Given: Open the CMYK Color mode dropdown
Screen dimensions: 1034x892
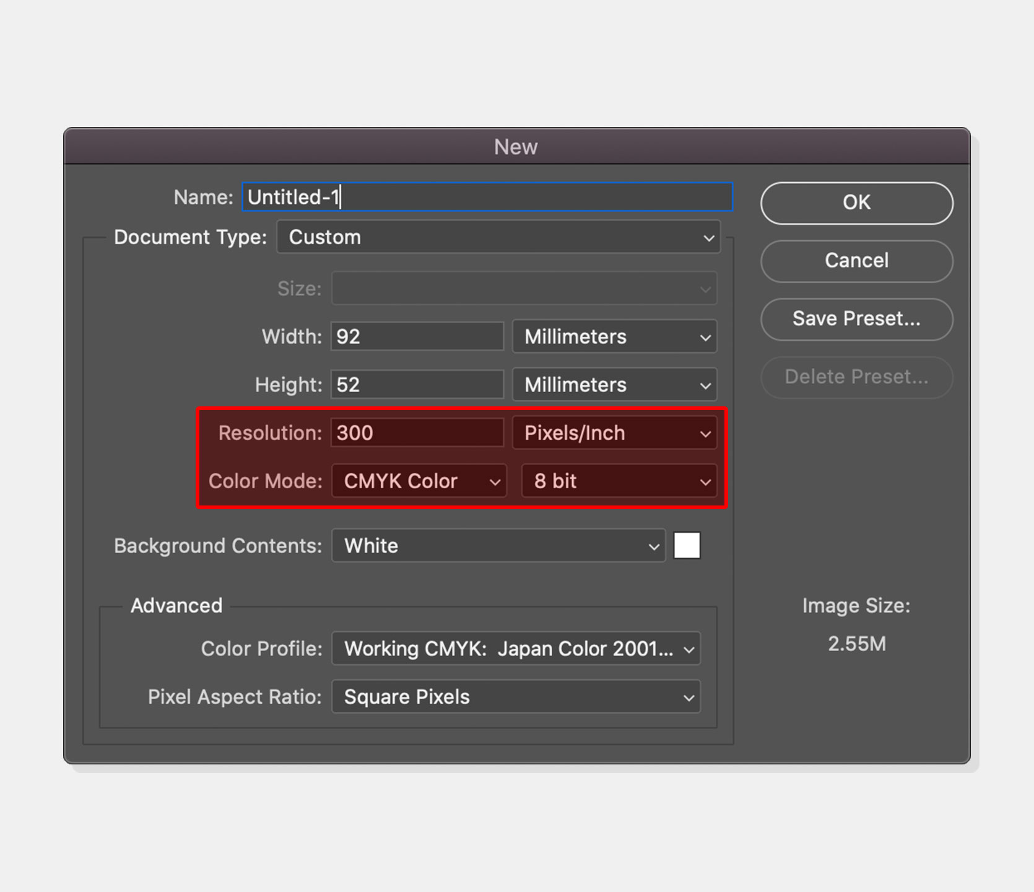Looking at the screenshot, I should (419, 481).
